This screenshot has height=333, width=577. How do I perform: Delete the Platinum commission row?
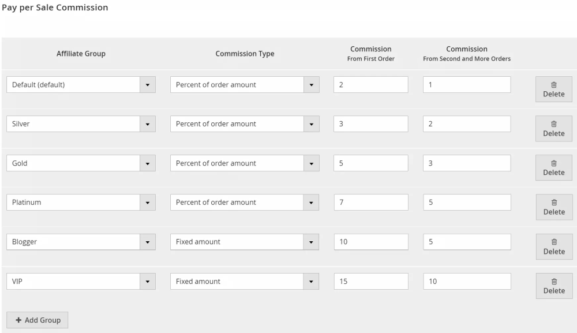(553, 207)
